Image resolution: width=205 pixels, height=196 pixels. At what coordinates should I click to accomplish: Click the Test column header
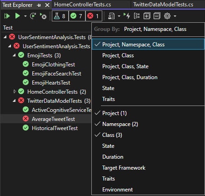[x=8, y=28]
